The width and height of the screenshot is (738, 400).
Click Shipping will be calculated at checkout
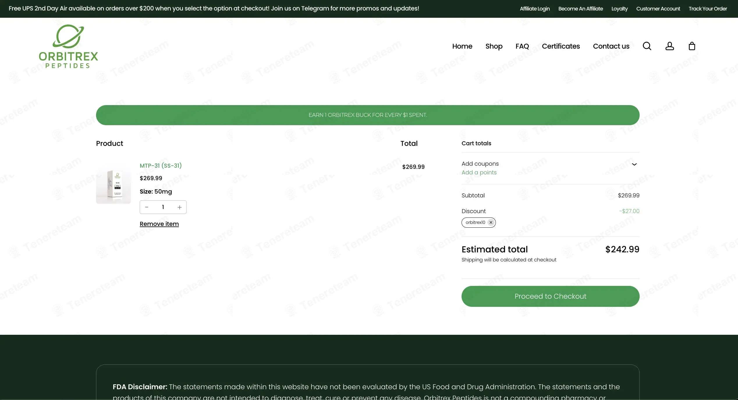tap(509, 260)
